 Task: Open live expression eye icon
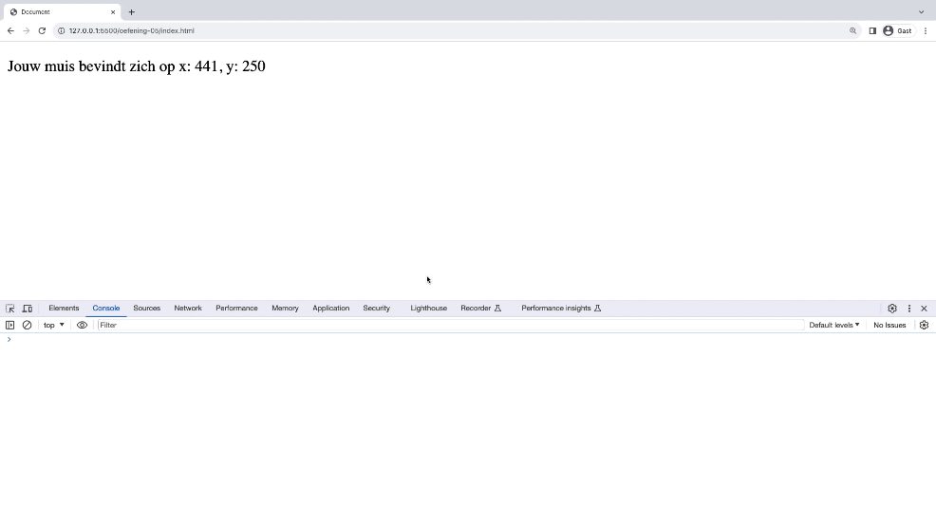point(82,325)
